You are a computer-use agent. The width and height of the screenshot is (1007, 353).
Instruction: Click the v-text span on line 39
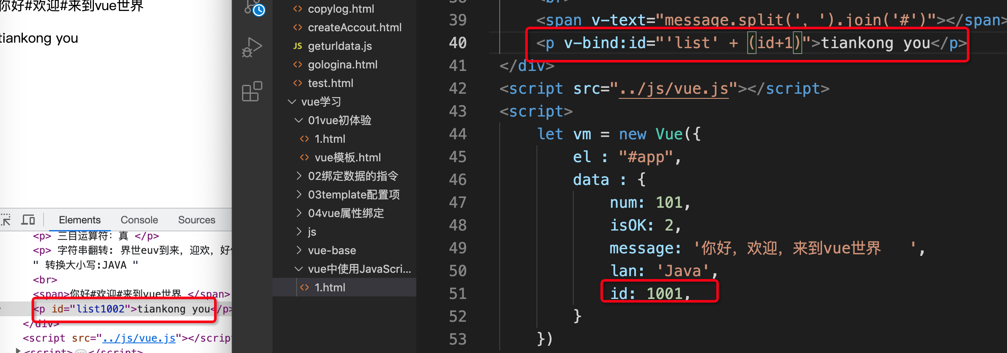point(772,20)
